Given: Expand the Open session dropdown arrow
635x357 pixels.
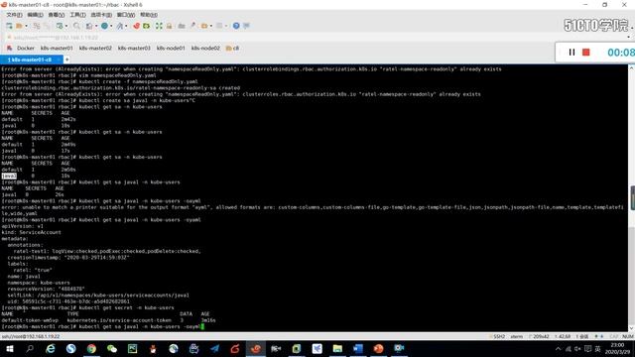Looking at the screenshot, I should (27, 27).
